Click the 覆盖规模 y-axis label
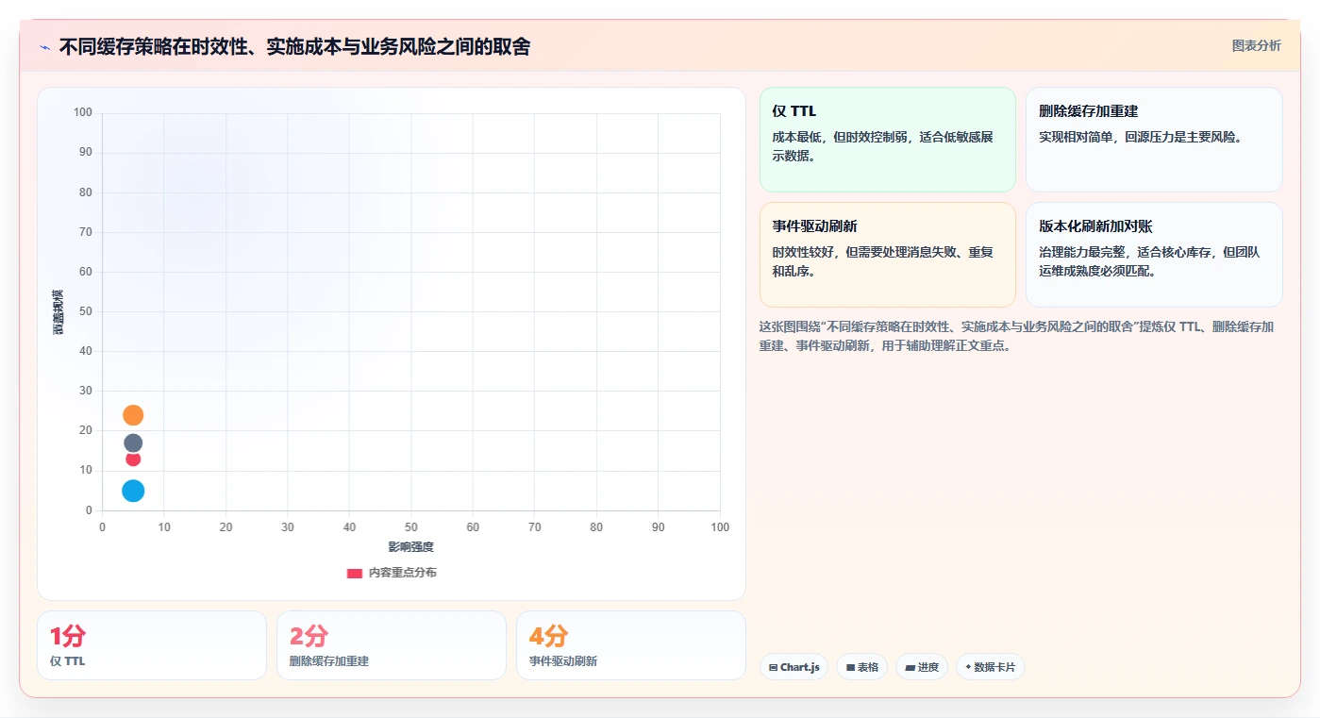Image resolution: width=1320 pixels, height=718 pixels. [x=58, y=311]
